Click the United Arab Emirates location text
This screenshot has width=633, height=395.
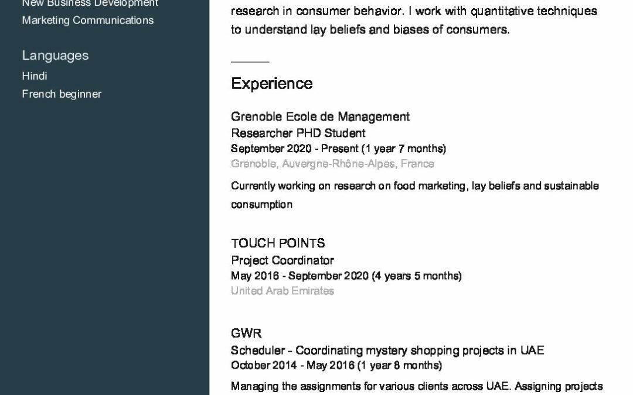(282, 291)
